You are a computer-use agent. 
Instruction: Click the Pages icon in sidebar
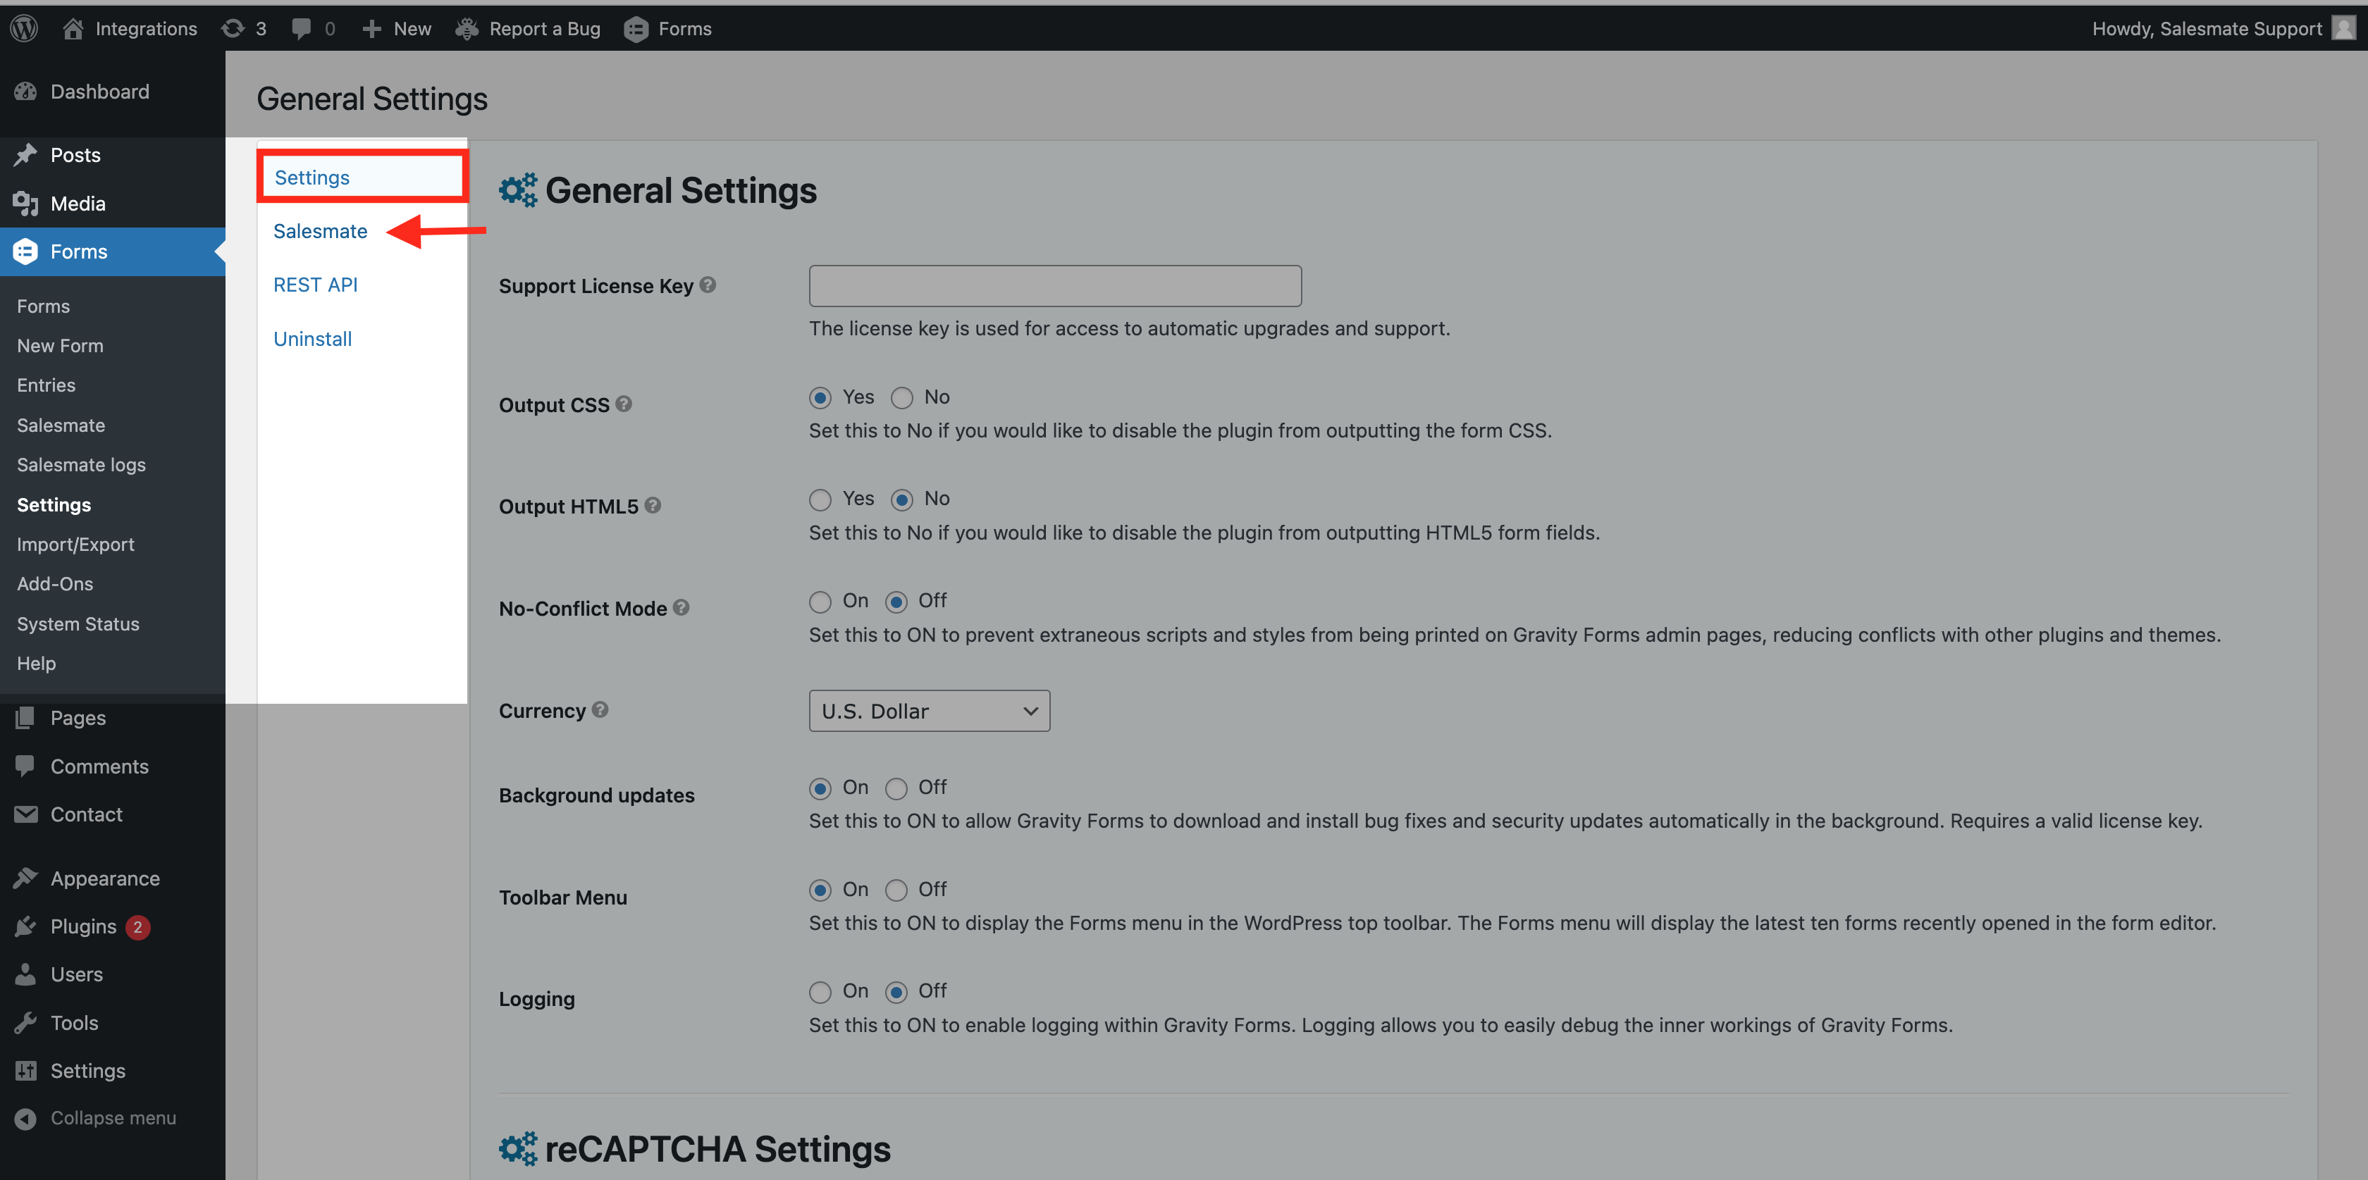(x=26, y=718)
